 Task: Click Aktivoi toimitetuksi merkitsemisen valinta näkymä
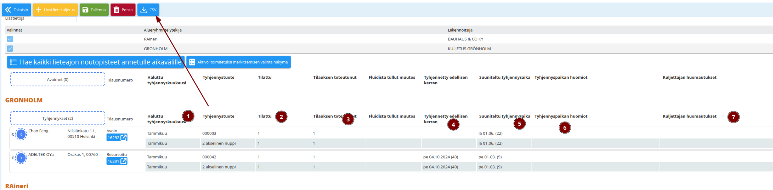click(x=238, y=62)
